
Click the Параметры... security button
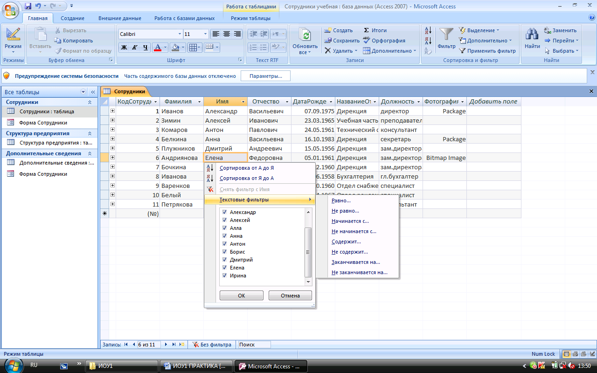(x=265, y=76)
